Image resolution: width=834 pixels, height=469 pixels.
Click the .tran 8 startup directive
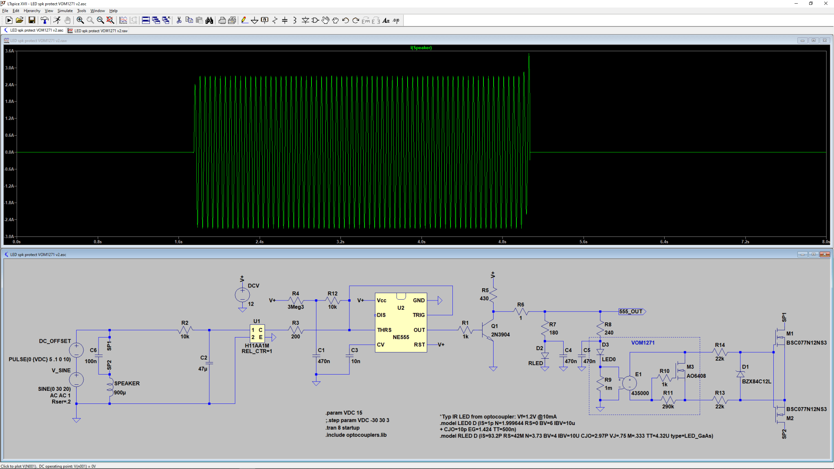click(x=342, y=428)
